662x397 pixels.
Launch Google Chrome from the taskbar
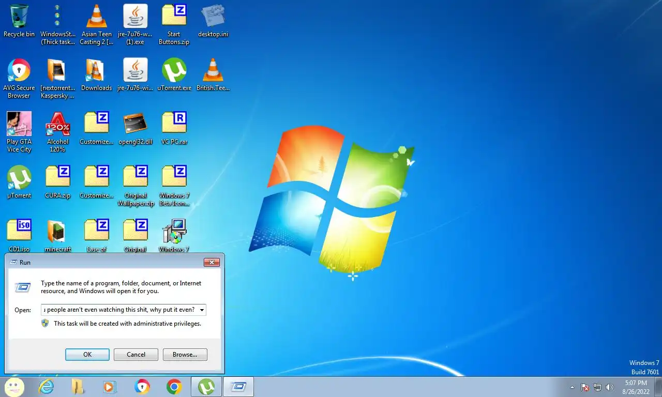[174, 387]
